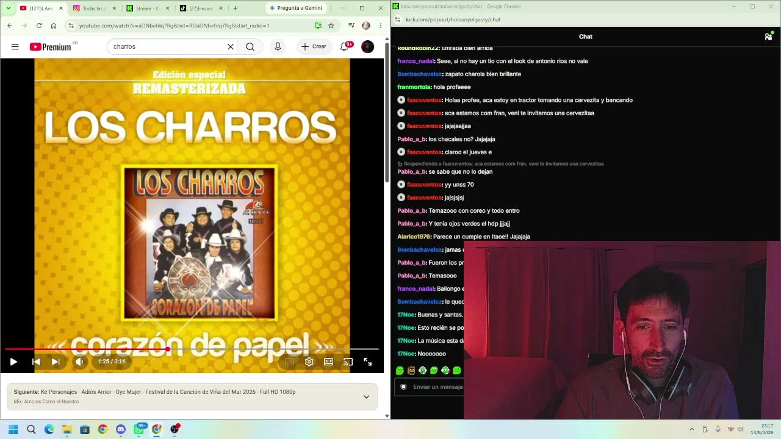Open the YouTube guide hamburger menu
Image resolution: width=781 pixels, height=439 pixels.
(x=15, y=46)
